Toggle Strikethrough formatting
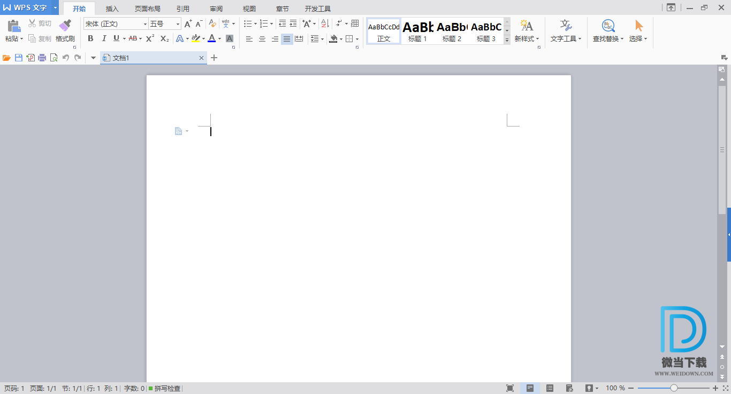 133,38
